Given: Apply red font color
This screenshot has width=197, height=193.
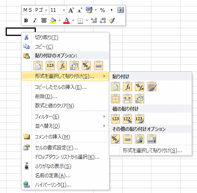Looking at the screenshot, I should 66,21.
